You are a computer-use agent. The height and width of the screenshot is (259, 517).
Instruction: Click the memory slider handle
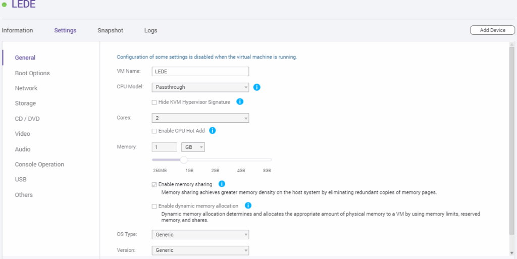(184, 160)
